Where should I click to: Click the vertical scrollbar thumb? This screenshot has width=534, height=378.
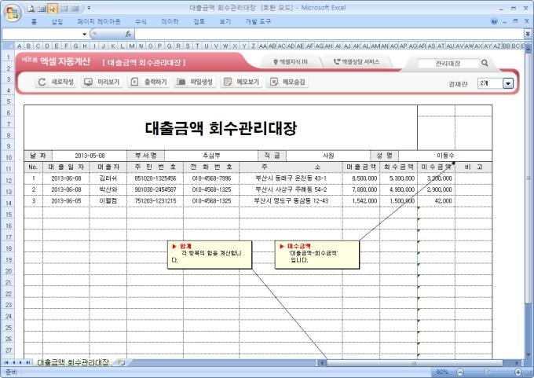point(528,178)
